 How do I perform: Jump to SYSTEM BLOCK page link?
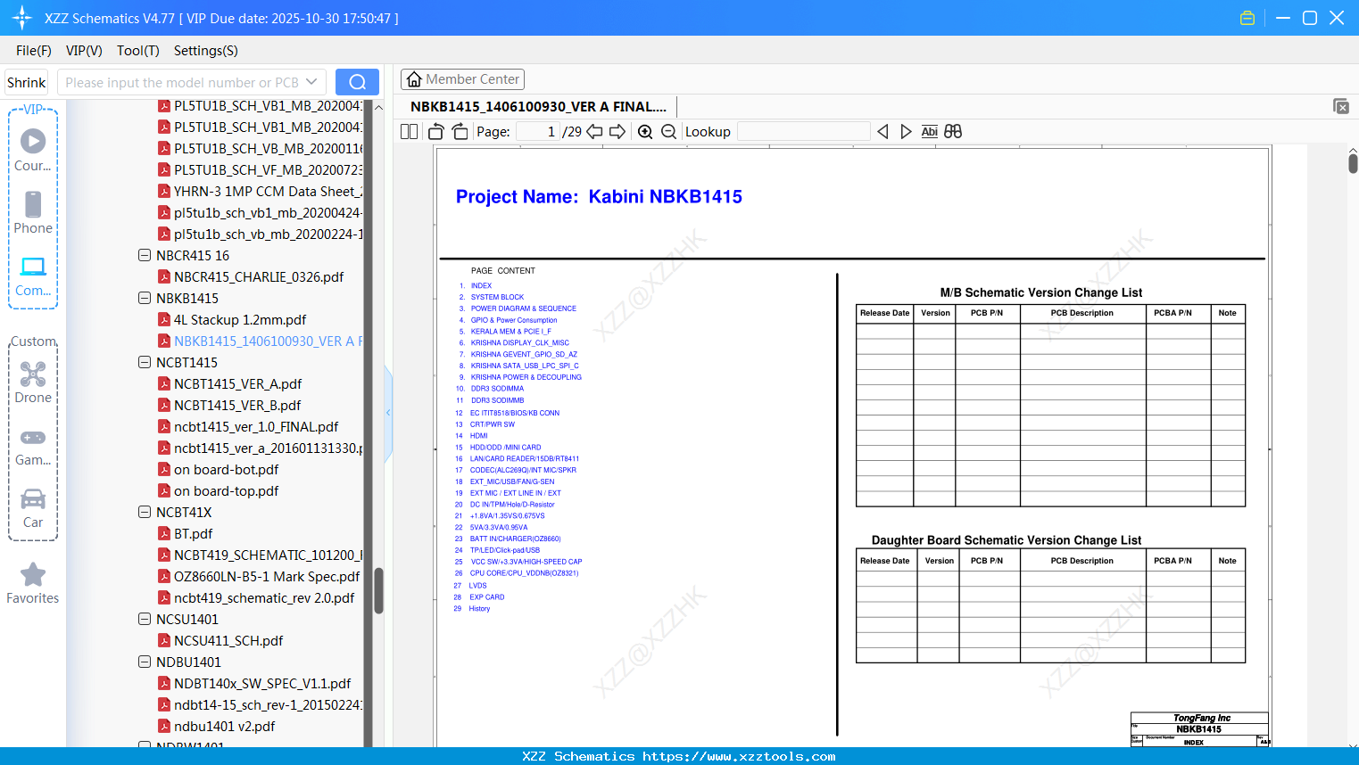pyautogui.click(x=497, y=297)
